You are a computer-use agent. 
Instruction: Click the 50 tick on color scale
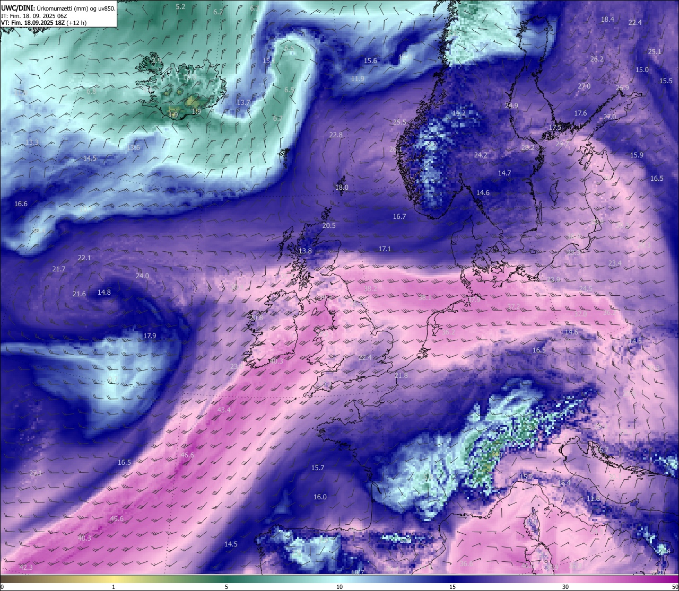[x=675, y=587]
